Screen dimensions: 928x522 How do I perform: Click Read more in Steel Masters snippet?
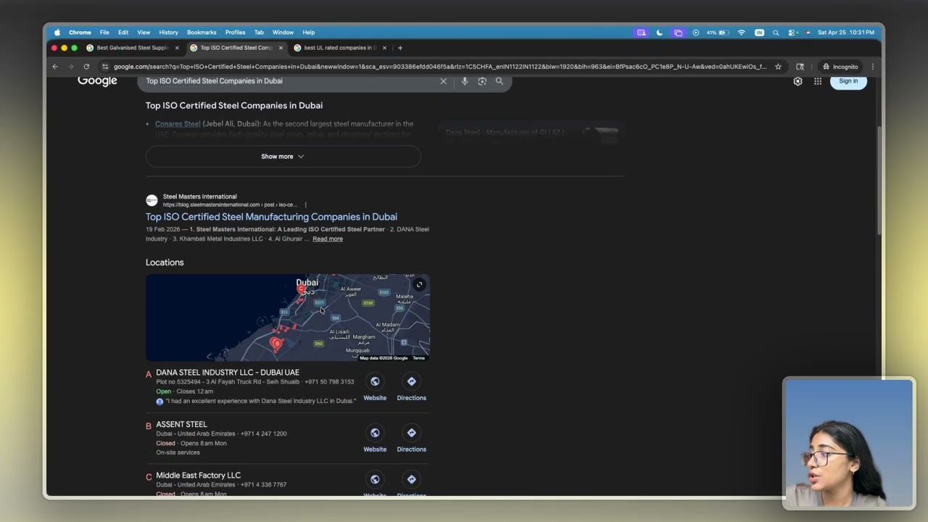click(328, 239)
